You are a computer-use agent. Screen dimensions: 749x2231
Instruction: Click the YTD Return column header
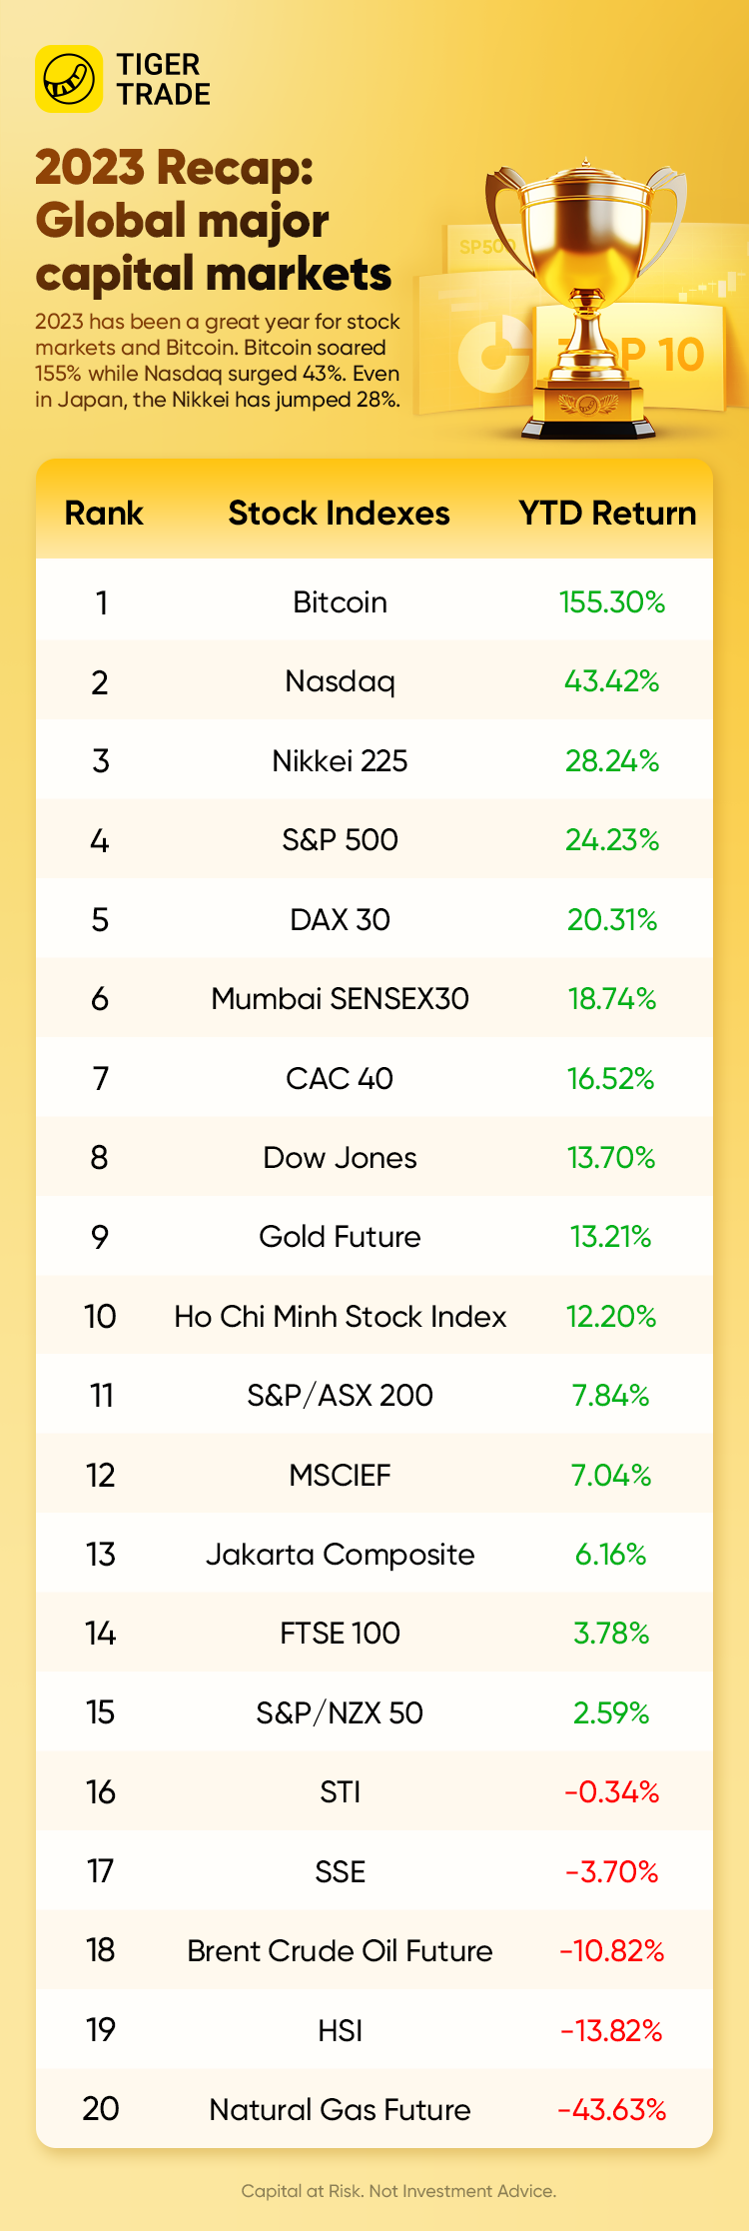[x=607, y=514]
